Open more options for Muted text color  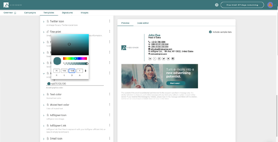click(x=110, y=105)
